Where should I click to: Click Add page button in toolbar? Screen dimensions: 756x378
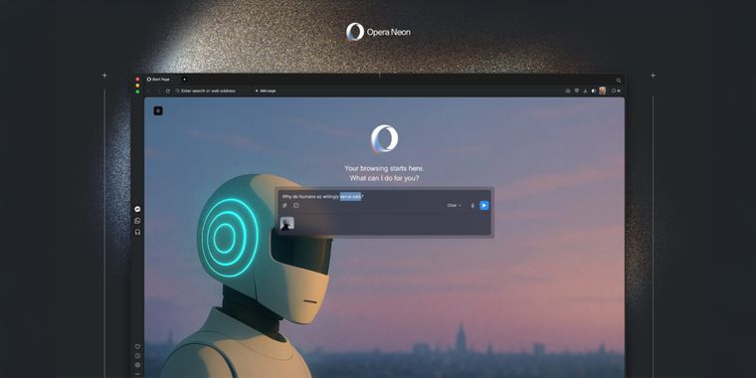coord(266,91)
